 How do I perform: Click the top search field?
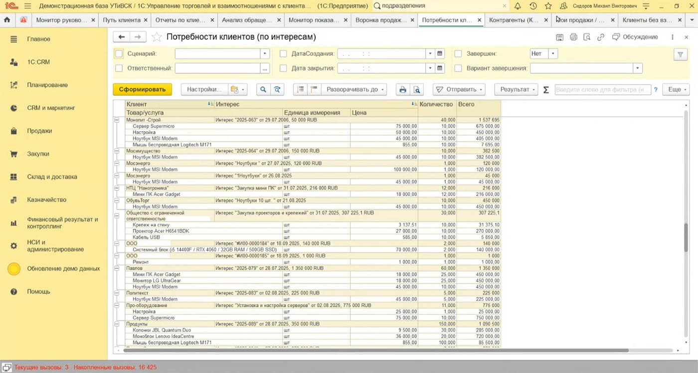pyautogui.click(x=441, y=6)
